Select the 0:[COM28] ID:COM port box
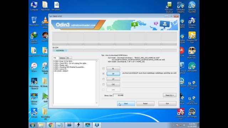 [x=60, y=50]
